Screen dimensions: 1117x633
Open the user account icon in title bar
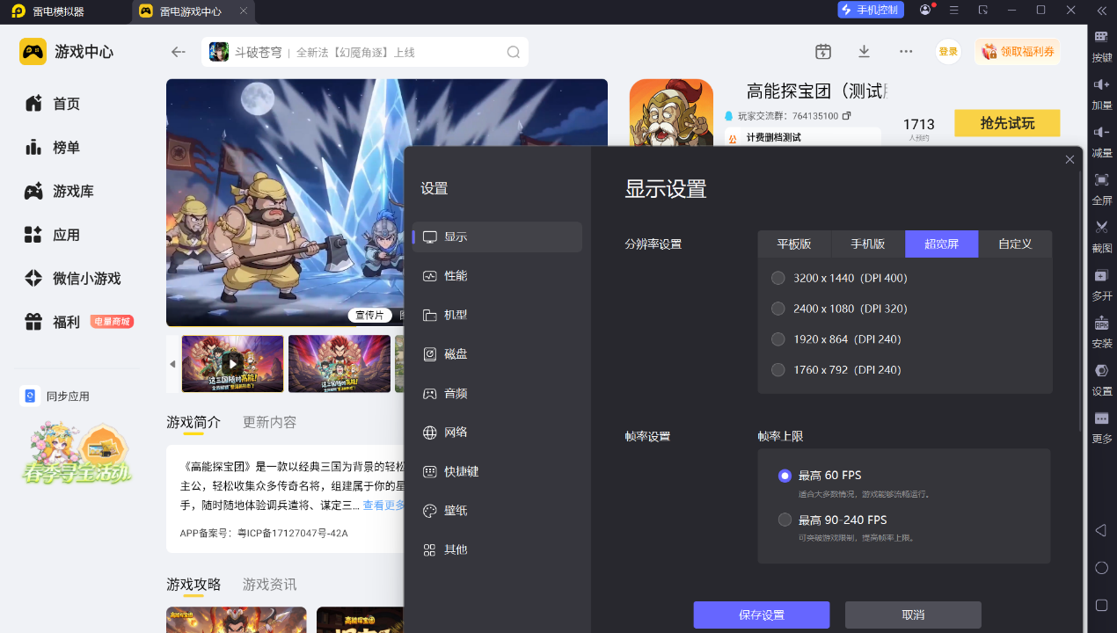[925, 10]
